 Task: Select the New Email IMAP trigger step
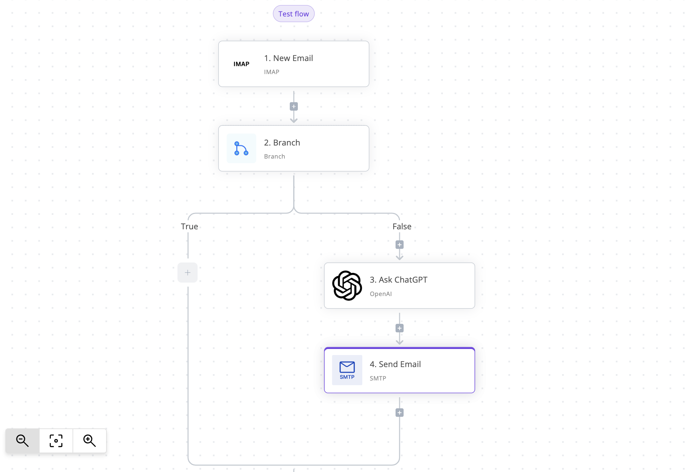tap(293, 64)
